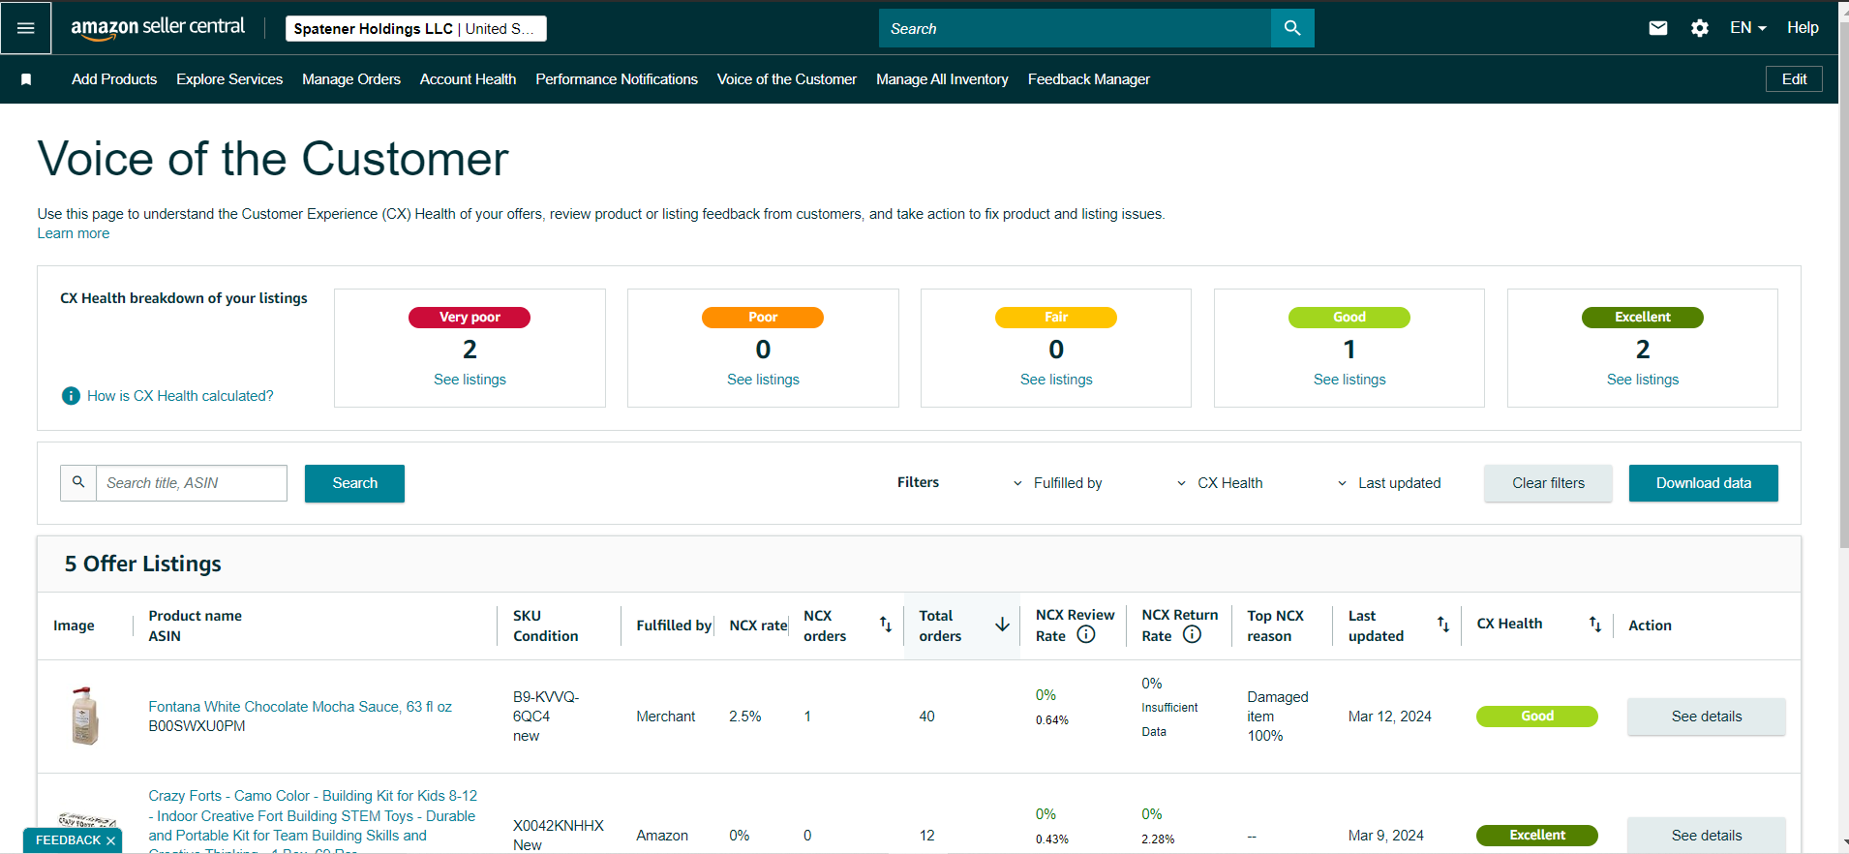Sort listings by NCX orders

pos(886,625)
